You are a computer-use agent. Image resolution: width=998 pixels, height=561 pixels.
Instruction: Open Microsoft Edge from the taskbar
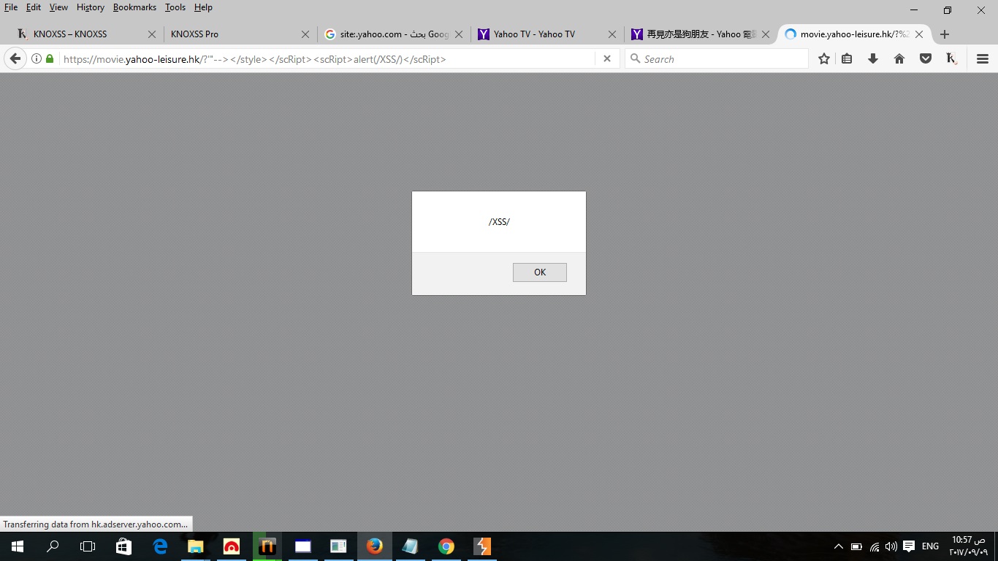click(x=160, y=546)
